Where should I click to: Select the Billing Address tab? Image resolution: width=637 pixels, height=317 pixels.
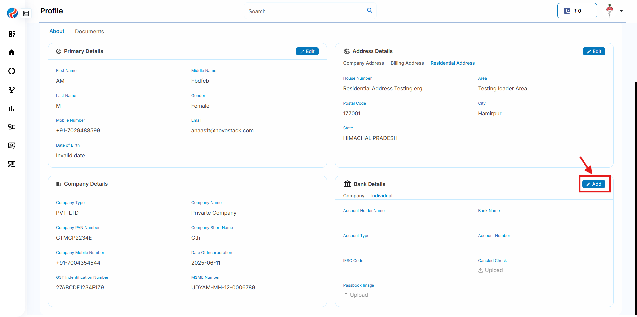click(407, 63)
